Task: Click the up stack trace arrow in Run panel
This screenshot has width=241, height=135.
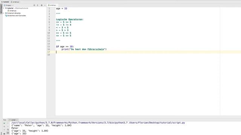Action: pos(8,123)
